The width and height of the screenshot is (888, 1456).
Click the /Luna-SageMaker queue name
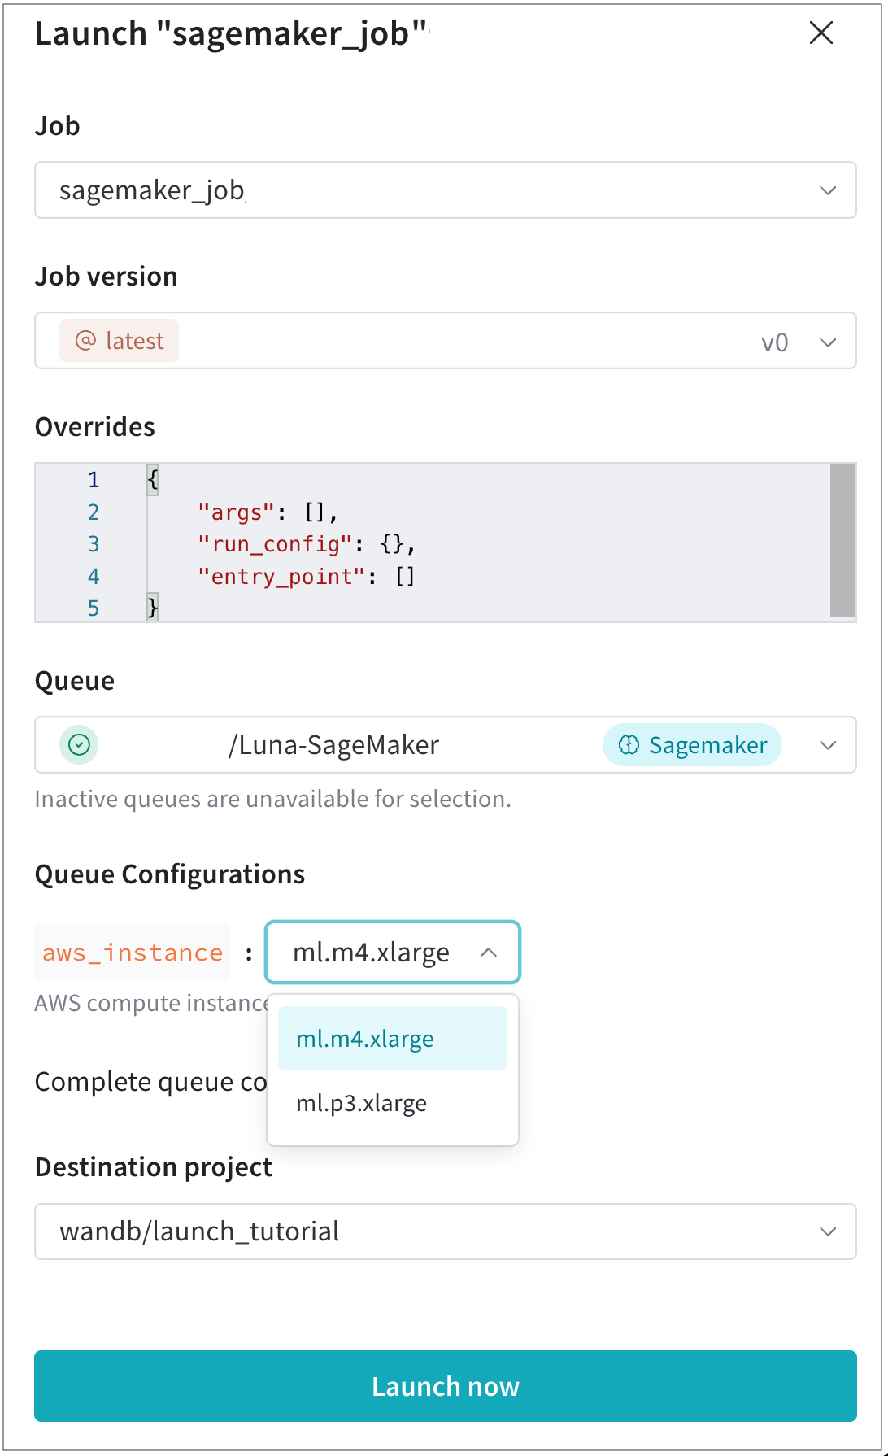point(333,745)
